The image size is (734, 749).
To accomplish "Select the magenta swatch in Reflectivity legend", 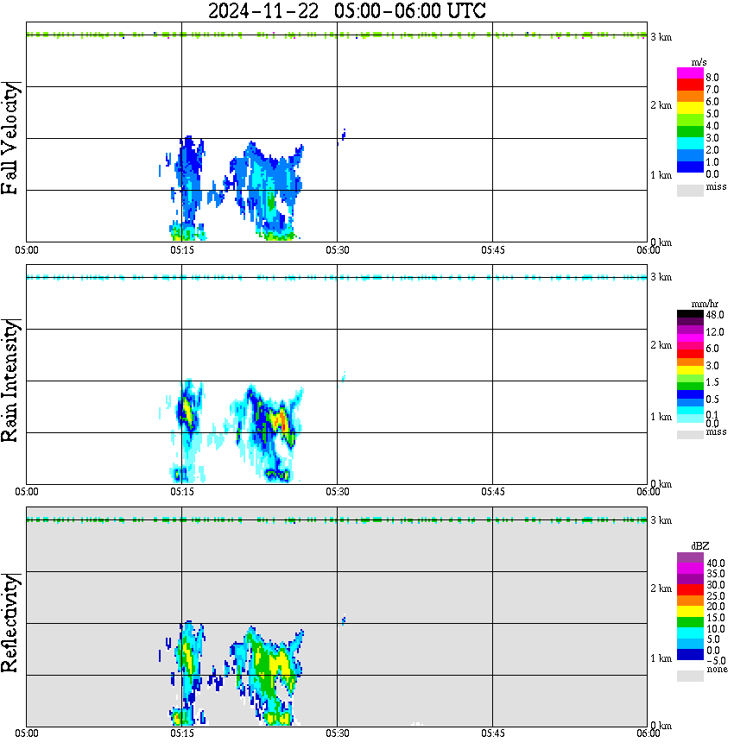I will coord(690,569).
